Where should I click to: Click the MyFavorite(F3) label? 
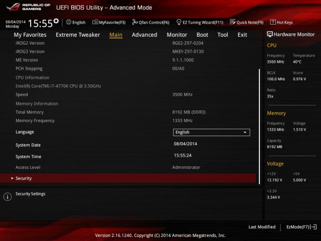pos(112,22)
